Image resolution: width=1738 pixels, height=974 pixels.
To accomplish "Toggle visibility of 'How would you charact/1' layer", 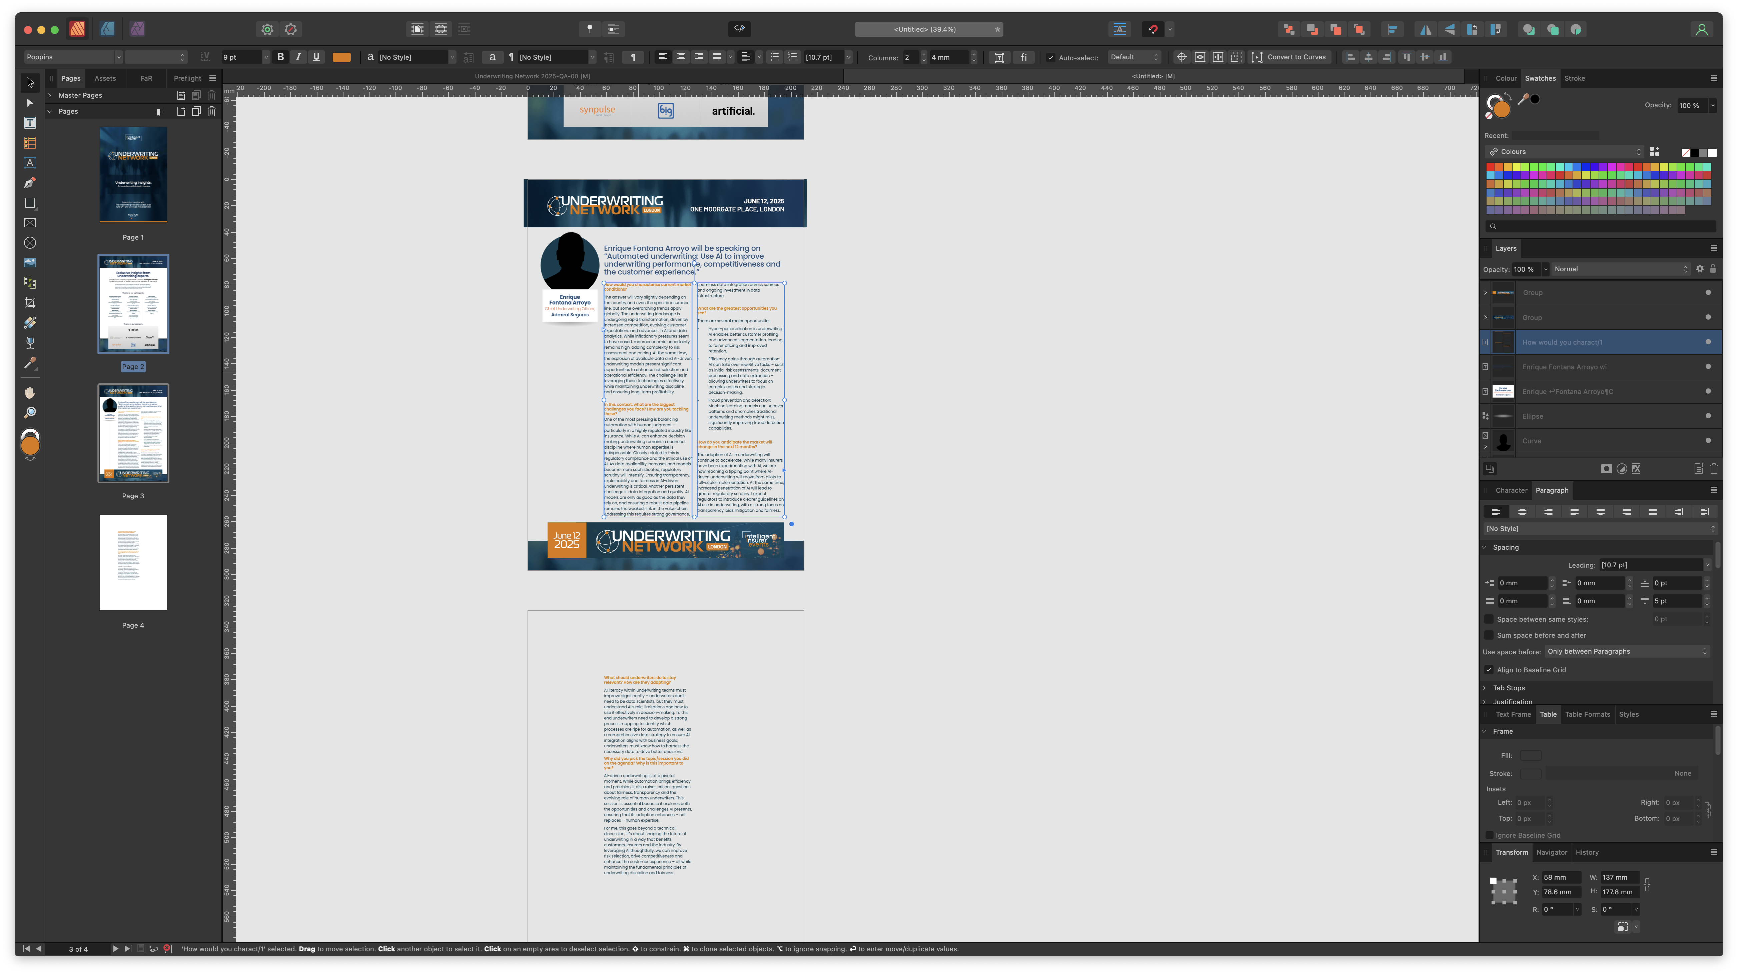I will coord(1708,342).
